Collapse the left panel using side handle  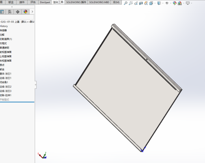[x=35, y=85]
